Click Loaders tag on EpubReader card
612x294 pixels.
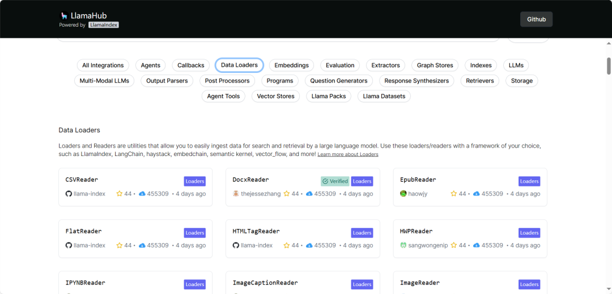click(x=529, y=181)
